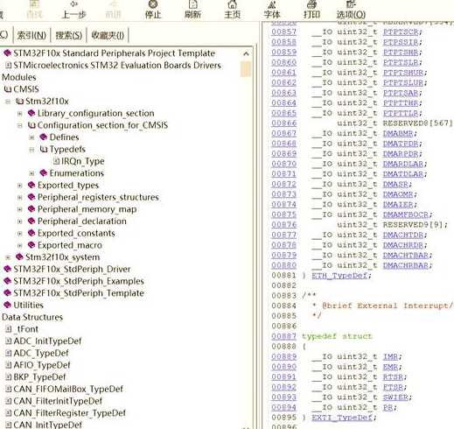Open the Font (字体) toolbar icon
The width and height of the screenshot is (454, 429).
[x=271, y=4]
